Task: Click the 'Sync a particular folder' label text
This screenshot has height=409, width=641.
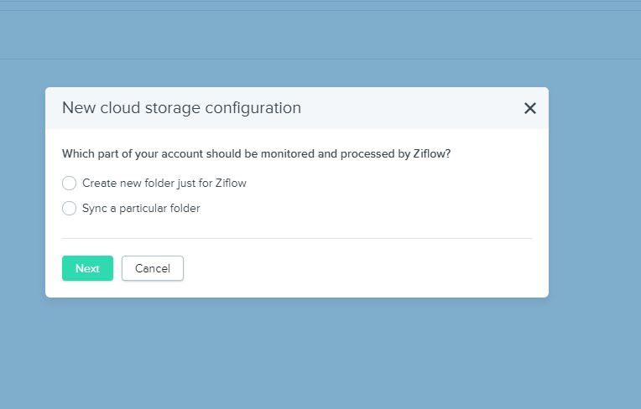Action: 141,208
